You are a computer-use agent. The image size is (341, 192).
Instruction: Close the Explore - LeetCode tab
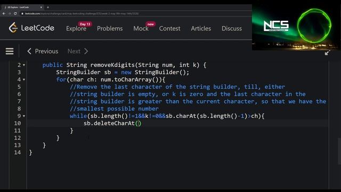(x=41, y=7)
